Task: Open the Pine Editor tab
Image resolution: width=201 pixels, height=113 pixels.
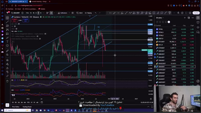Action: point(16,107)
